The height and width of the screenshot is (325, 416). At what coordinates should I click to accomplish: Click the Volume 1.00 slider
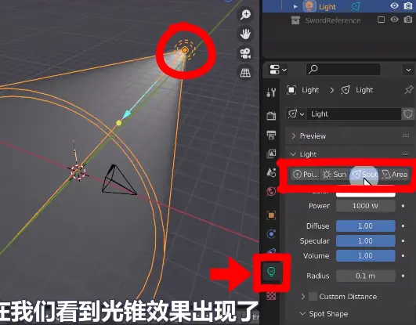(365, 255)
